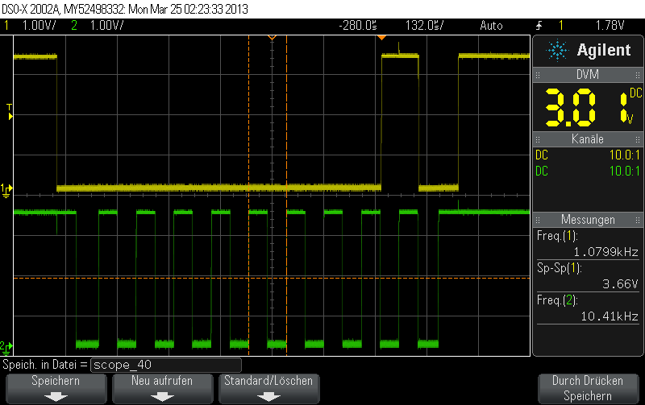Select the Kanäle panel header

588,138
